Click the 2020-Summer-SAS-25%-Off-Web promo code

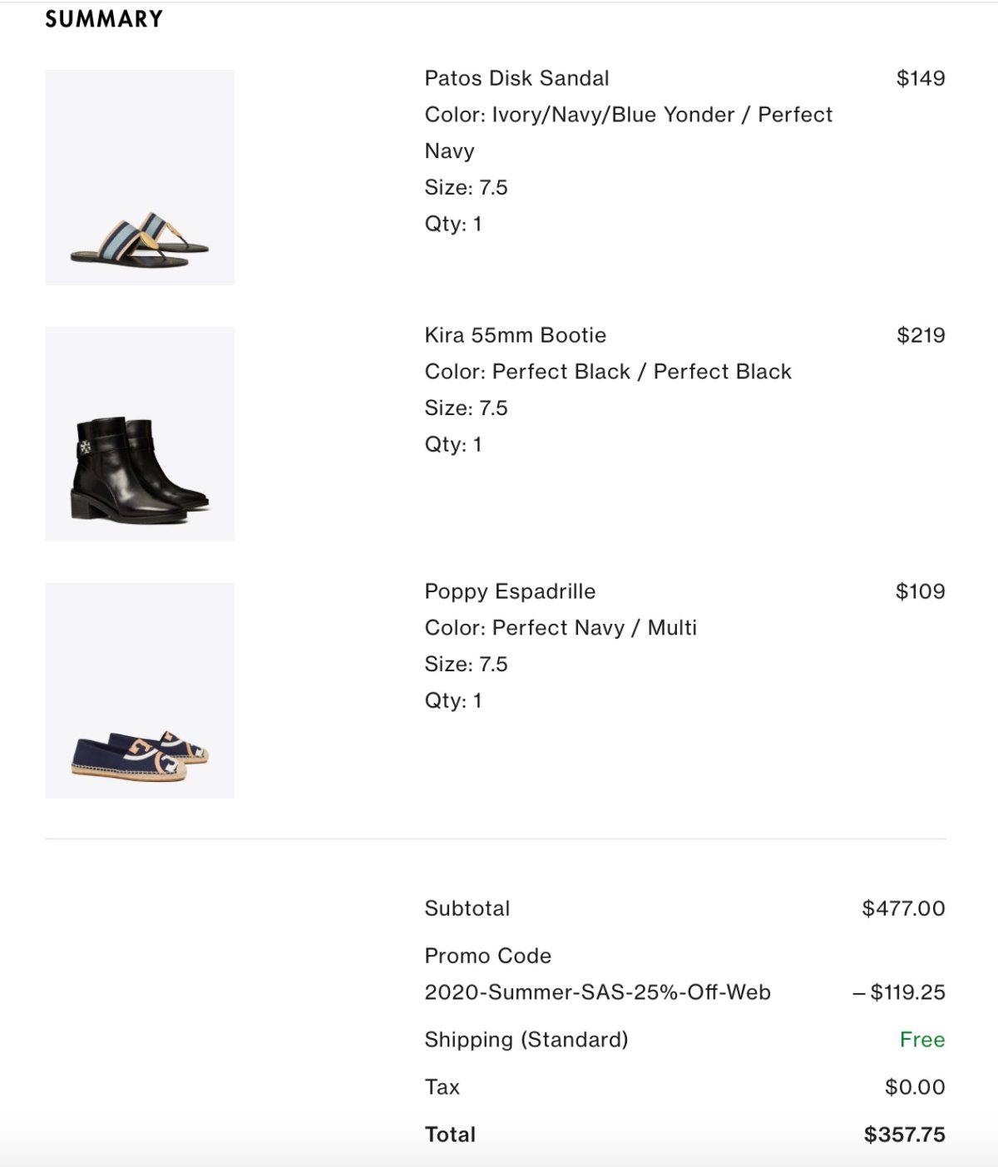(x=597, y=992)
